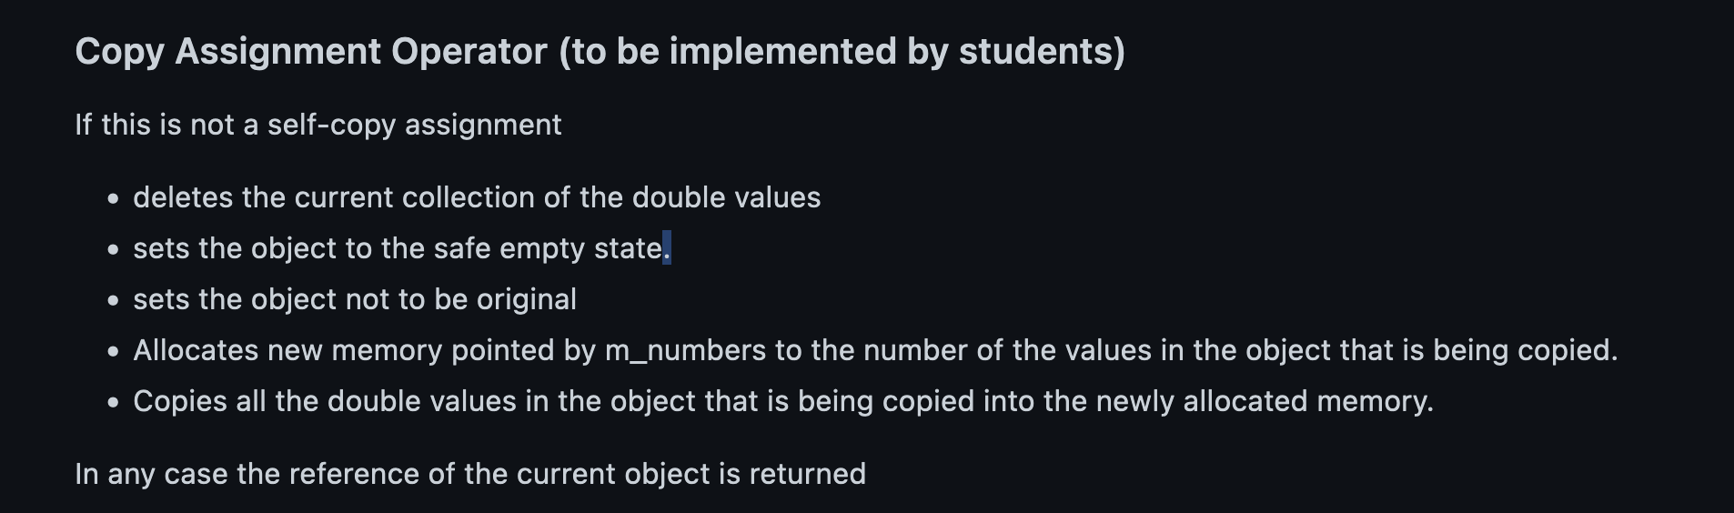Click the "If this is not a self-copy assignment" line
Image resolution: width=1734 pixels, height=513 pixels.
318,125
